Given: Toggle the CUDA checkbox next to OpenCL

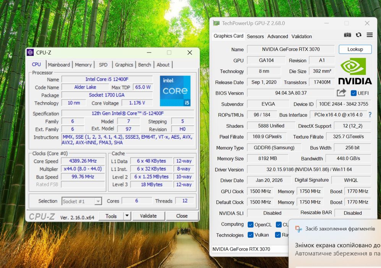Looking at the screenshot, I should (x=279, y=224).
